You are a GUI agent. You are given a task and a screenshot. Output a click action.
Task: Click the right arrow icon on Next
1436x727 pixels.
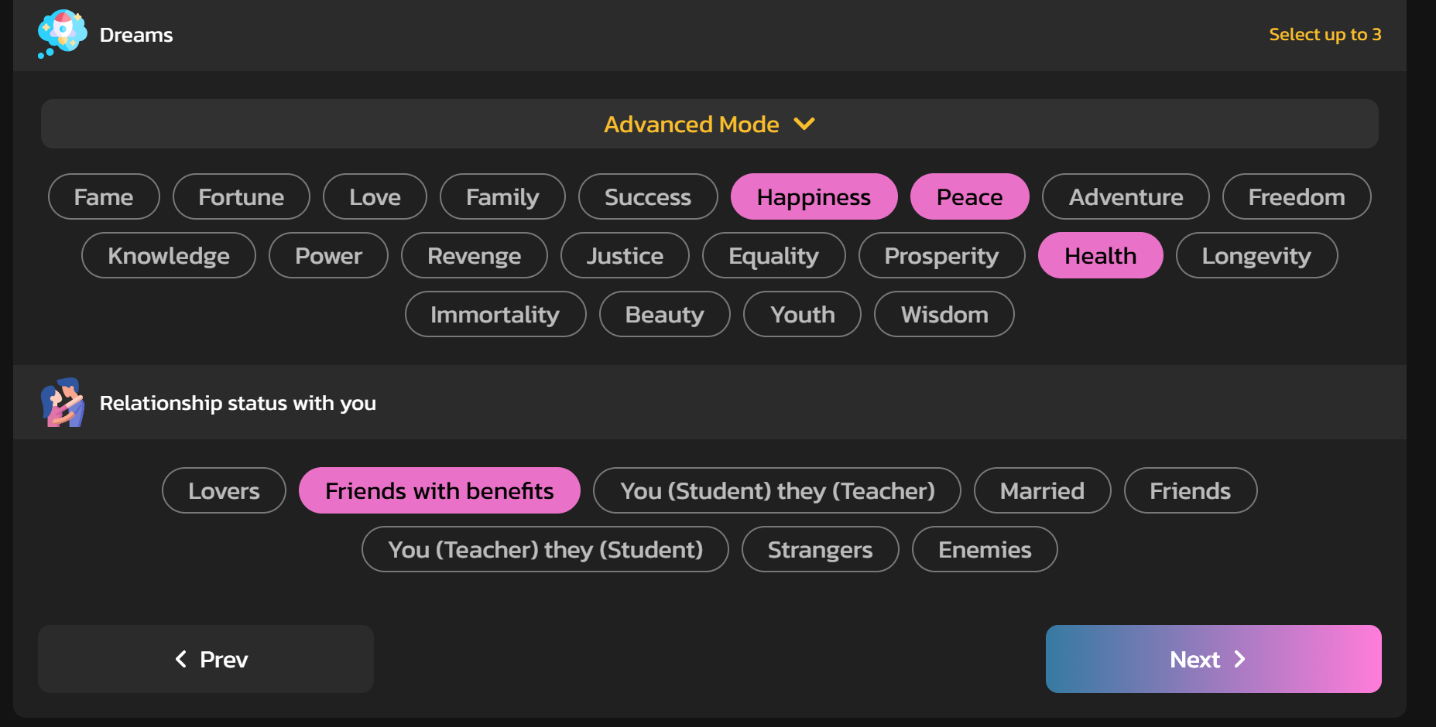pos(1240,659)
